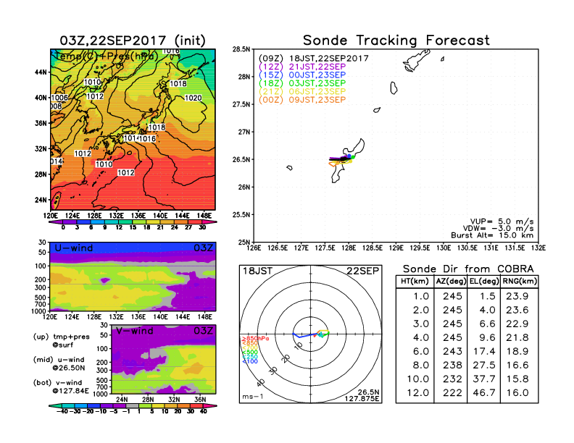574x443 pixels.
Task: Select the yellow "(21Z) 06JST,23SEP" legend entry
Action: coord(302,92)
